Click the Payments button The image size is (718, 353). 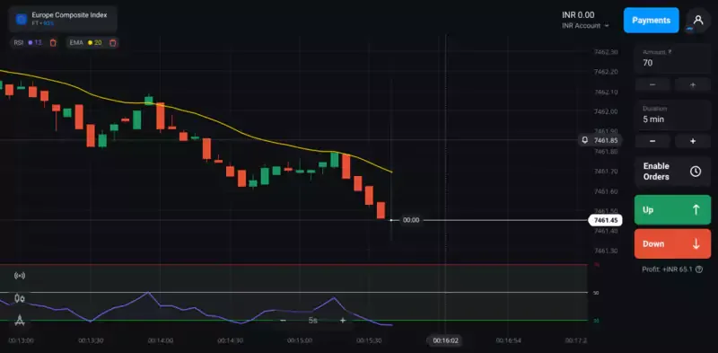point(652,20)
